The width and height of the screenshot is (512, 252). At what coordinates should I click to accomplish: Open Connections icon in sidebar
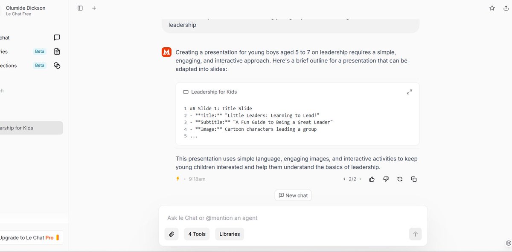57,66
